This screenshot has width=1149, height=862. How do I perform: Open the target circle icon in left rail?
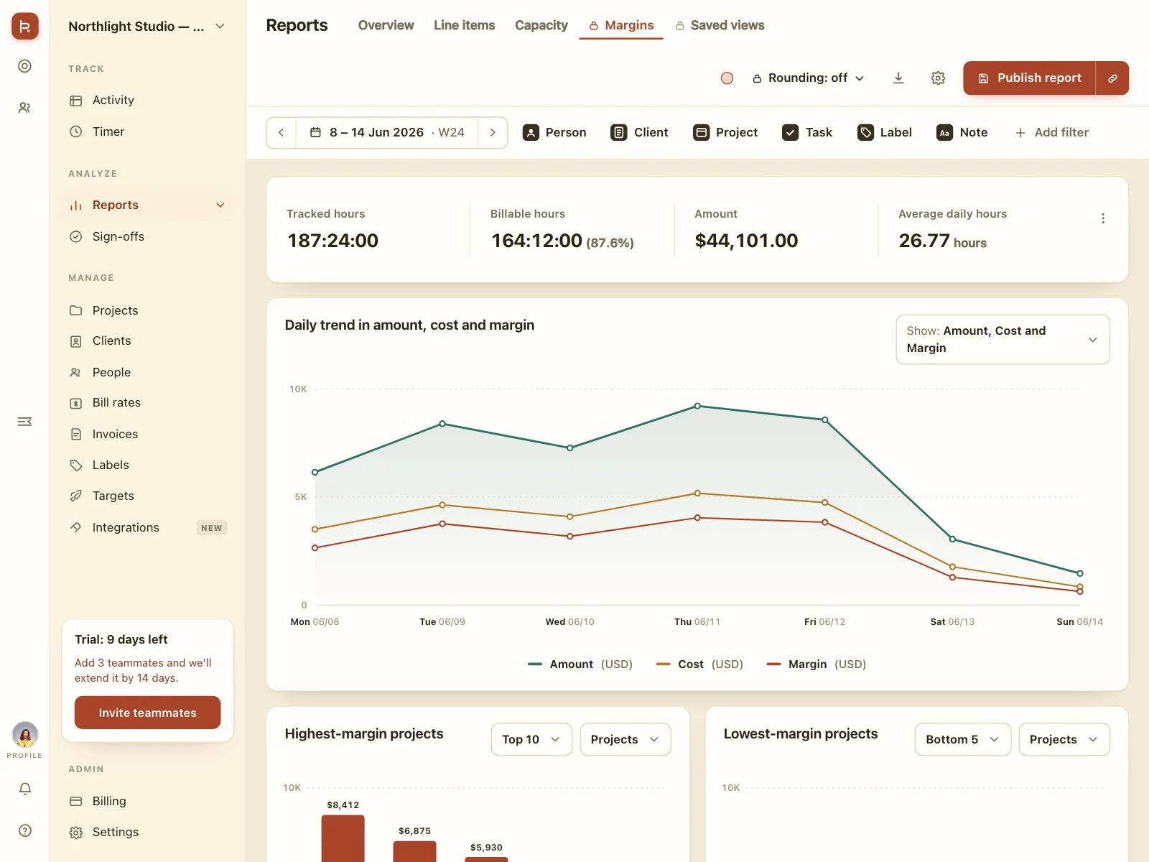(24, 66)
